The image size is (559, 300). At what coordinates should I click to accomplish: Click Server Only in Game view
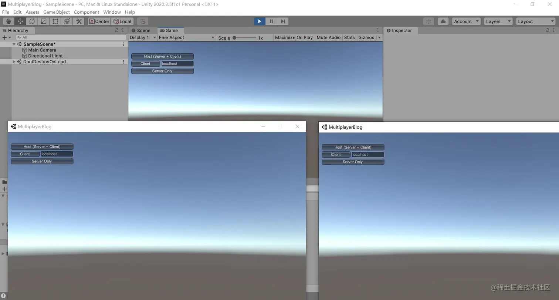(x=162, y=71)
